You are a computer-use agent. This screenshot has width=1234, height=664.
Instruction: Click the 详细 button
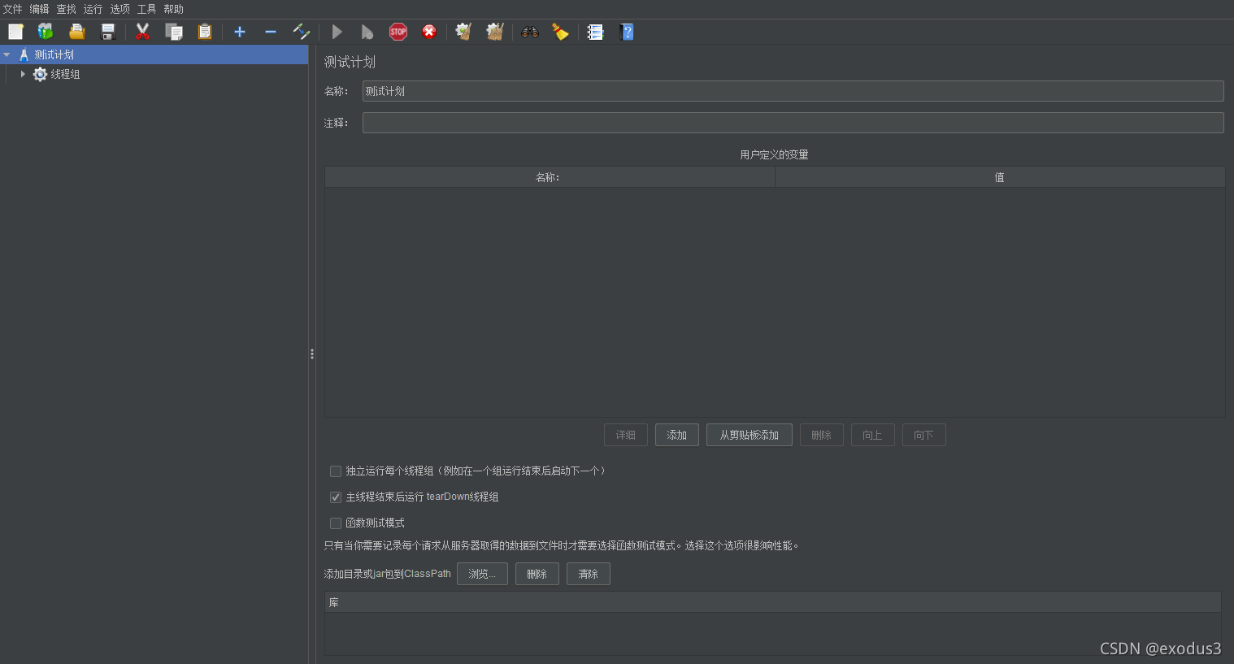(x=626, y=435)
